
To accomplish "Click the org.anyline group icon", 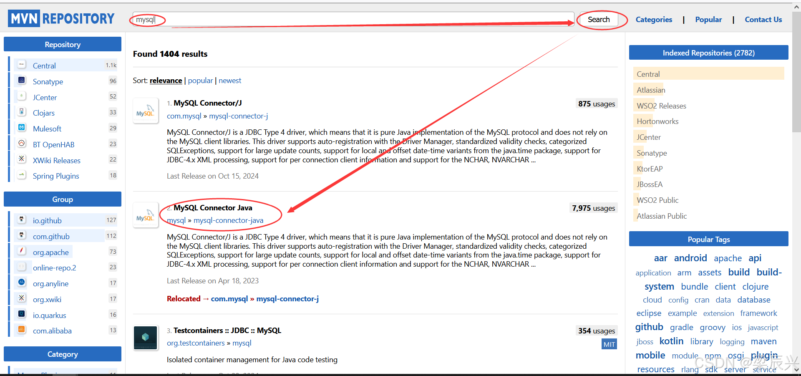I will (22, 283).
